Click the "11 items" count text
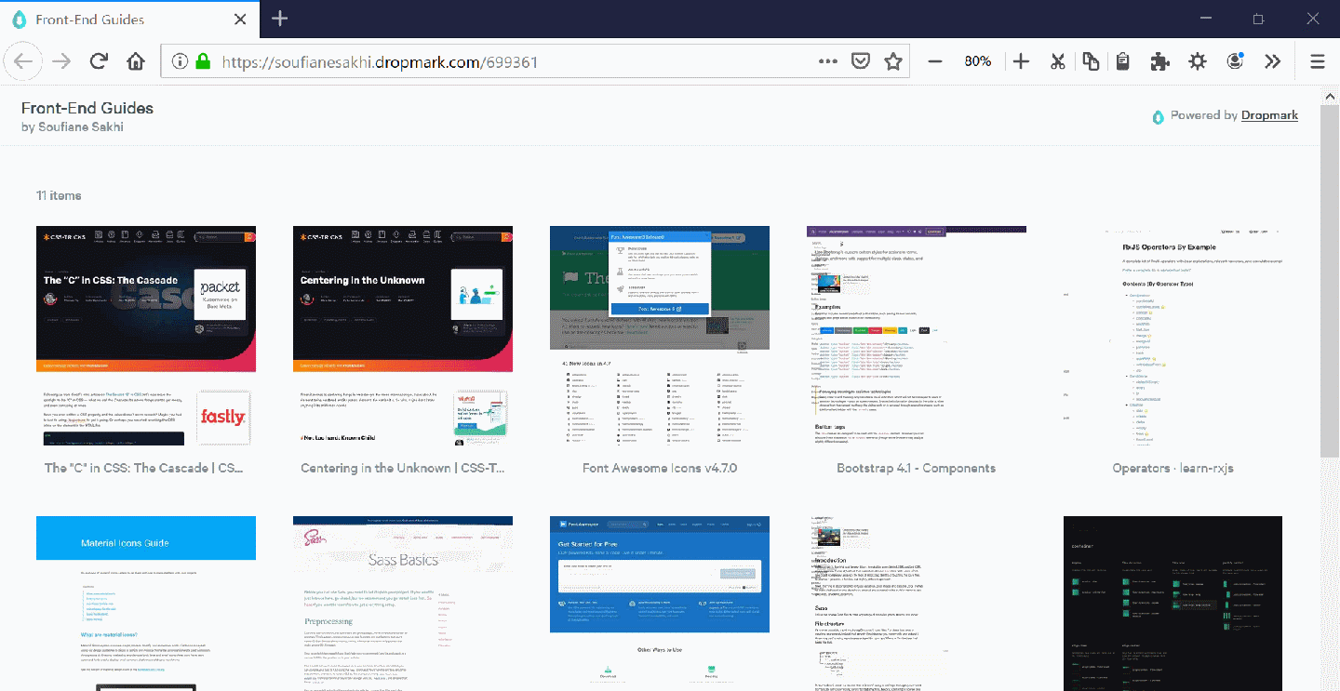The height and width of the screenshot is (691, 1340). [59, 195]
